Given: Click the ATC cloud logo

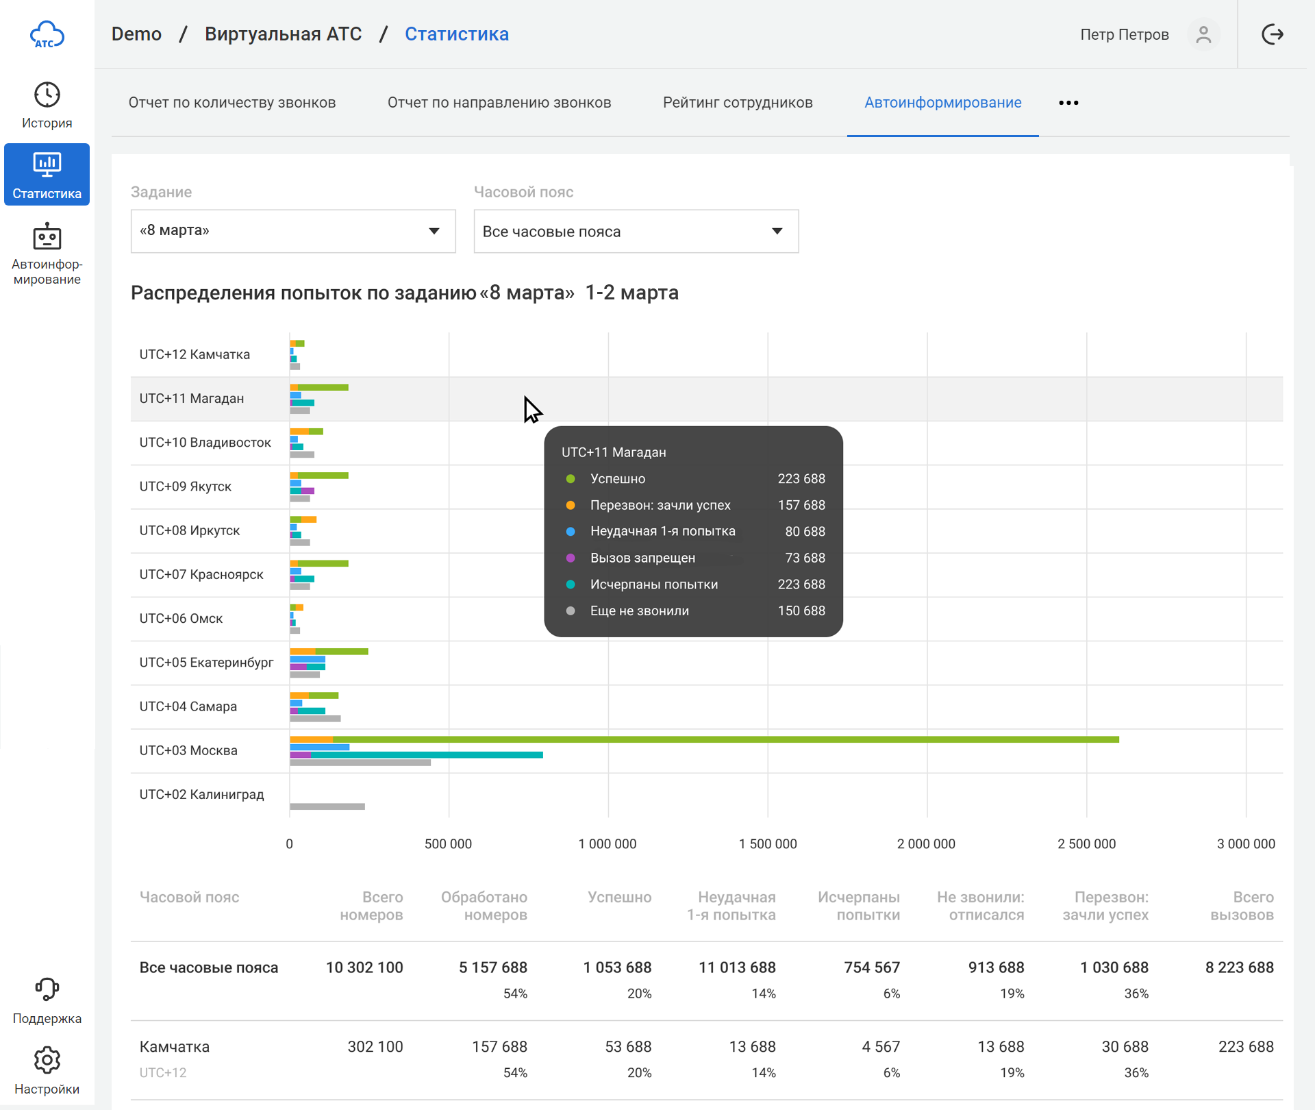Looking at the screenshot, I should click(47, 34).
